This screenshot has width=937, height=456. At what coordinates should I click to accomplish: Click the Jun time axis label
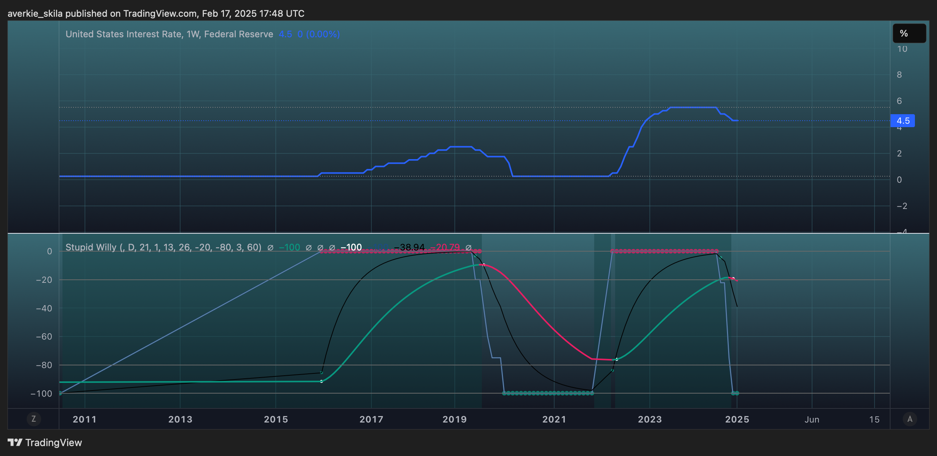[812, 419]
